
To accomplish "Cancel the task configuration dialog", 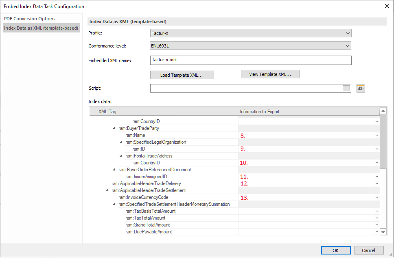I will (x=368, y=250).
